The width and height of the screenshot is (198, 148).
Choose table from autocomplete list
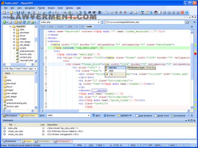pos(115,71)
